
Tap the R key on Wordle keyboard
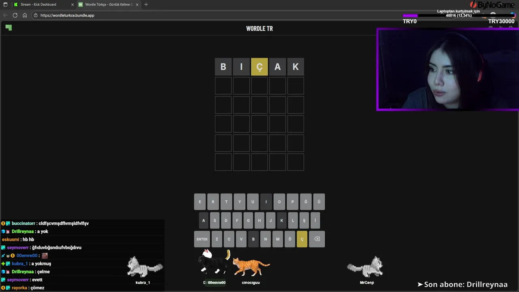[x=213, y=202]
